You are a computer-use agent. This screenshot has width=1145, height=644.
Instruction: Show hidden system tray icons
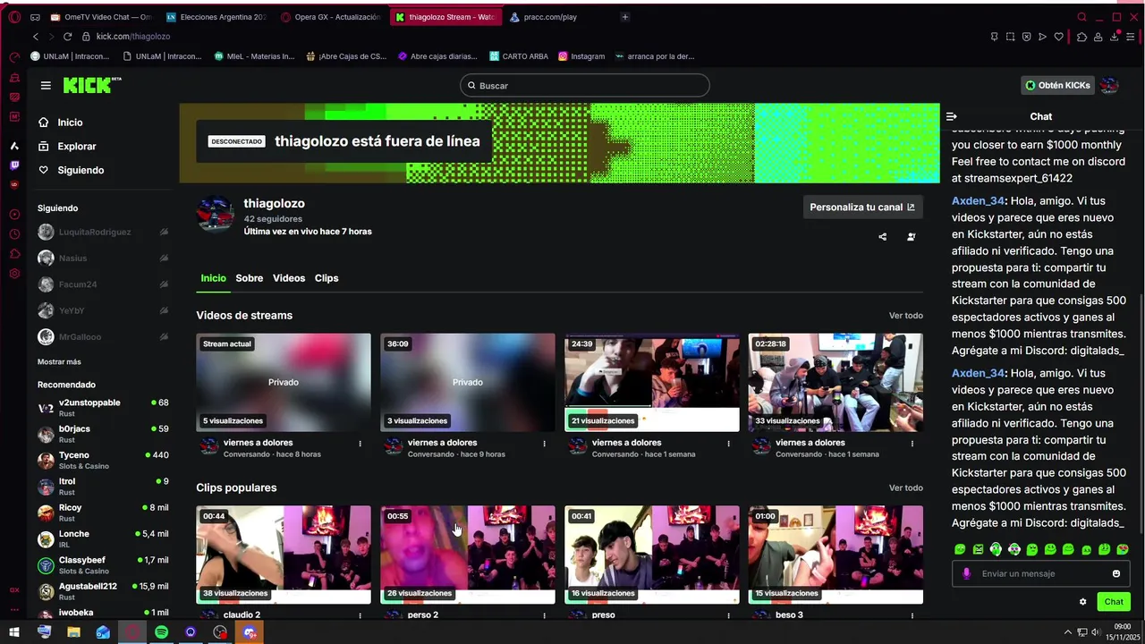tap(1067, 632)
